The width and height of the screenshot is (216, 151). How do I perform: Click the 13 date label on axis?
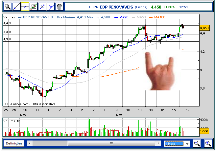[140, 110]
